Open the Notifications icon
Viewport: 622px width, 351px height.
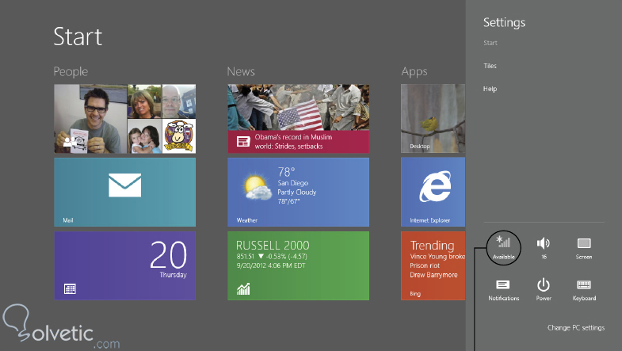pos(503,284)
